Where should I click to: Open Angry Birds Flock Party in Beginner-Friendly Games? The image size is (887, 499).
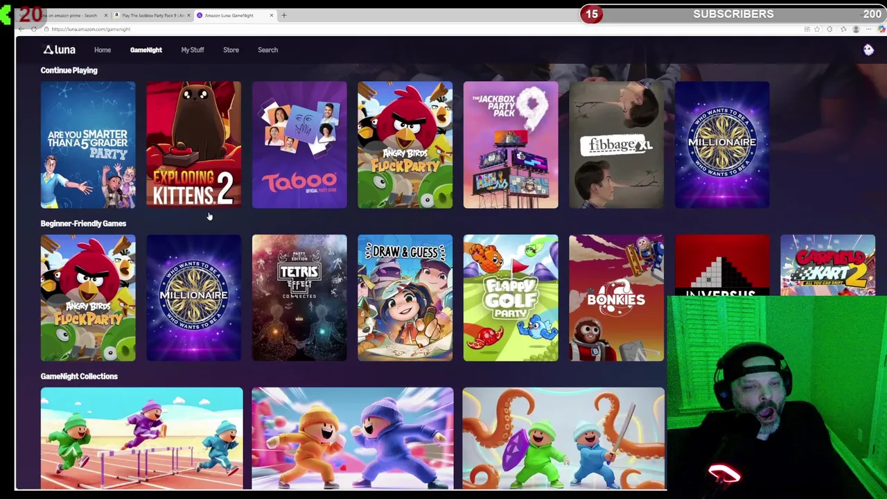88,298
